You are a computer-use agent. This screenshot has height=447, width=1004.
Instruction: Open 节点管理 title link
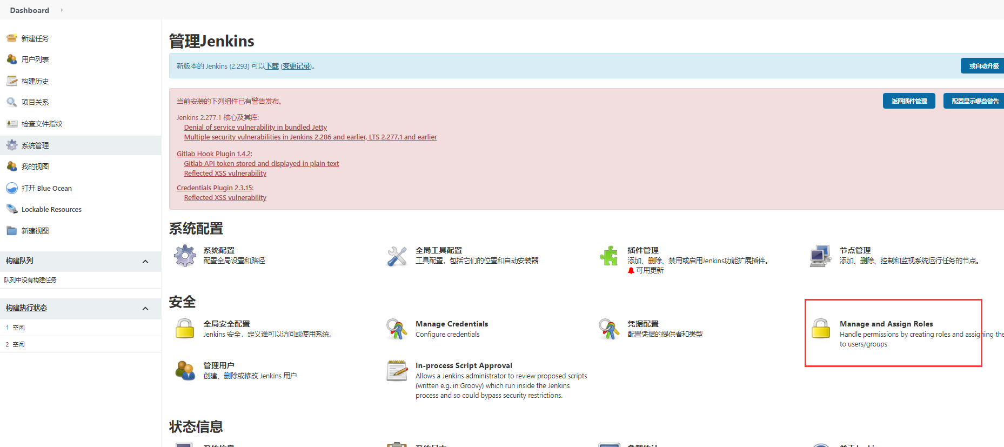pos(855,250)
